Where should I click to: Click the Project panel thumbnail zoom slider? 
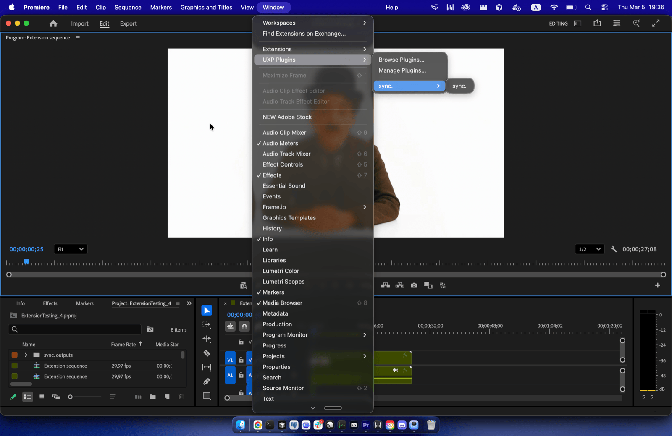click(85, 397)
